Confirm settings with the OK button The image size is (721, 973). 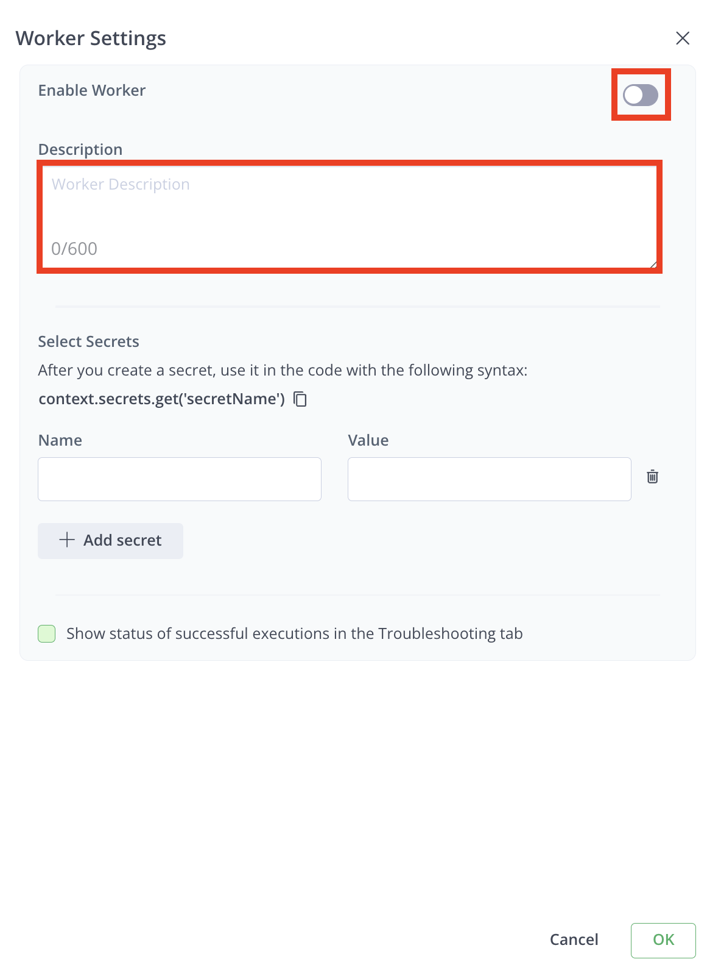pos(663,939)
